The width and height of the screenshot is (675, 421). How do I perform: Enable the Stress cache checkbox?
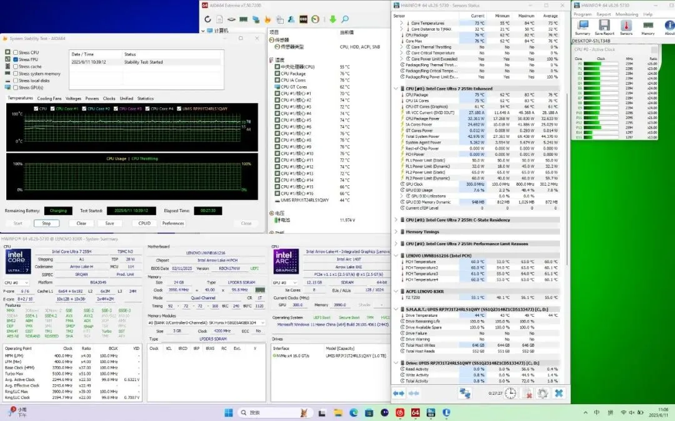click(x=16, y=67)
